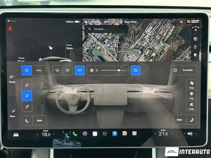Tap Digital Park marker on map

point(106,42)
